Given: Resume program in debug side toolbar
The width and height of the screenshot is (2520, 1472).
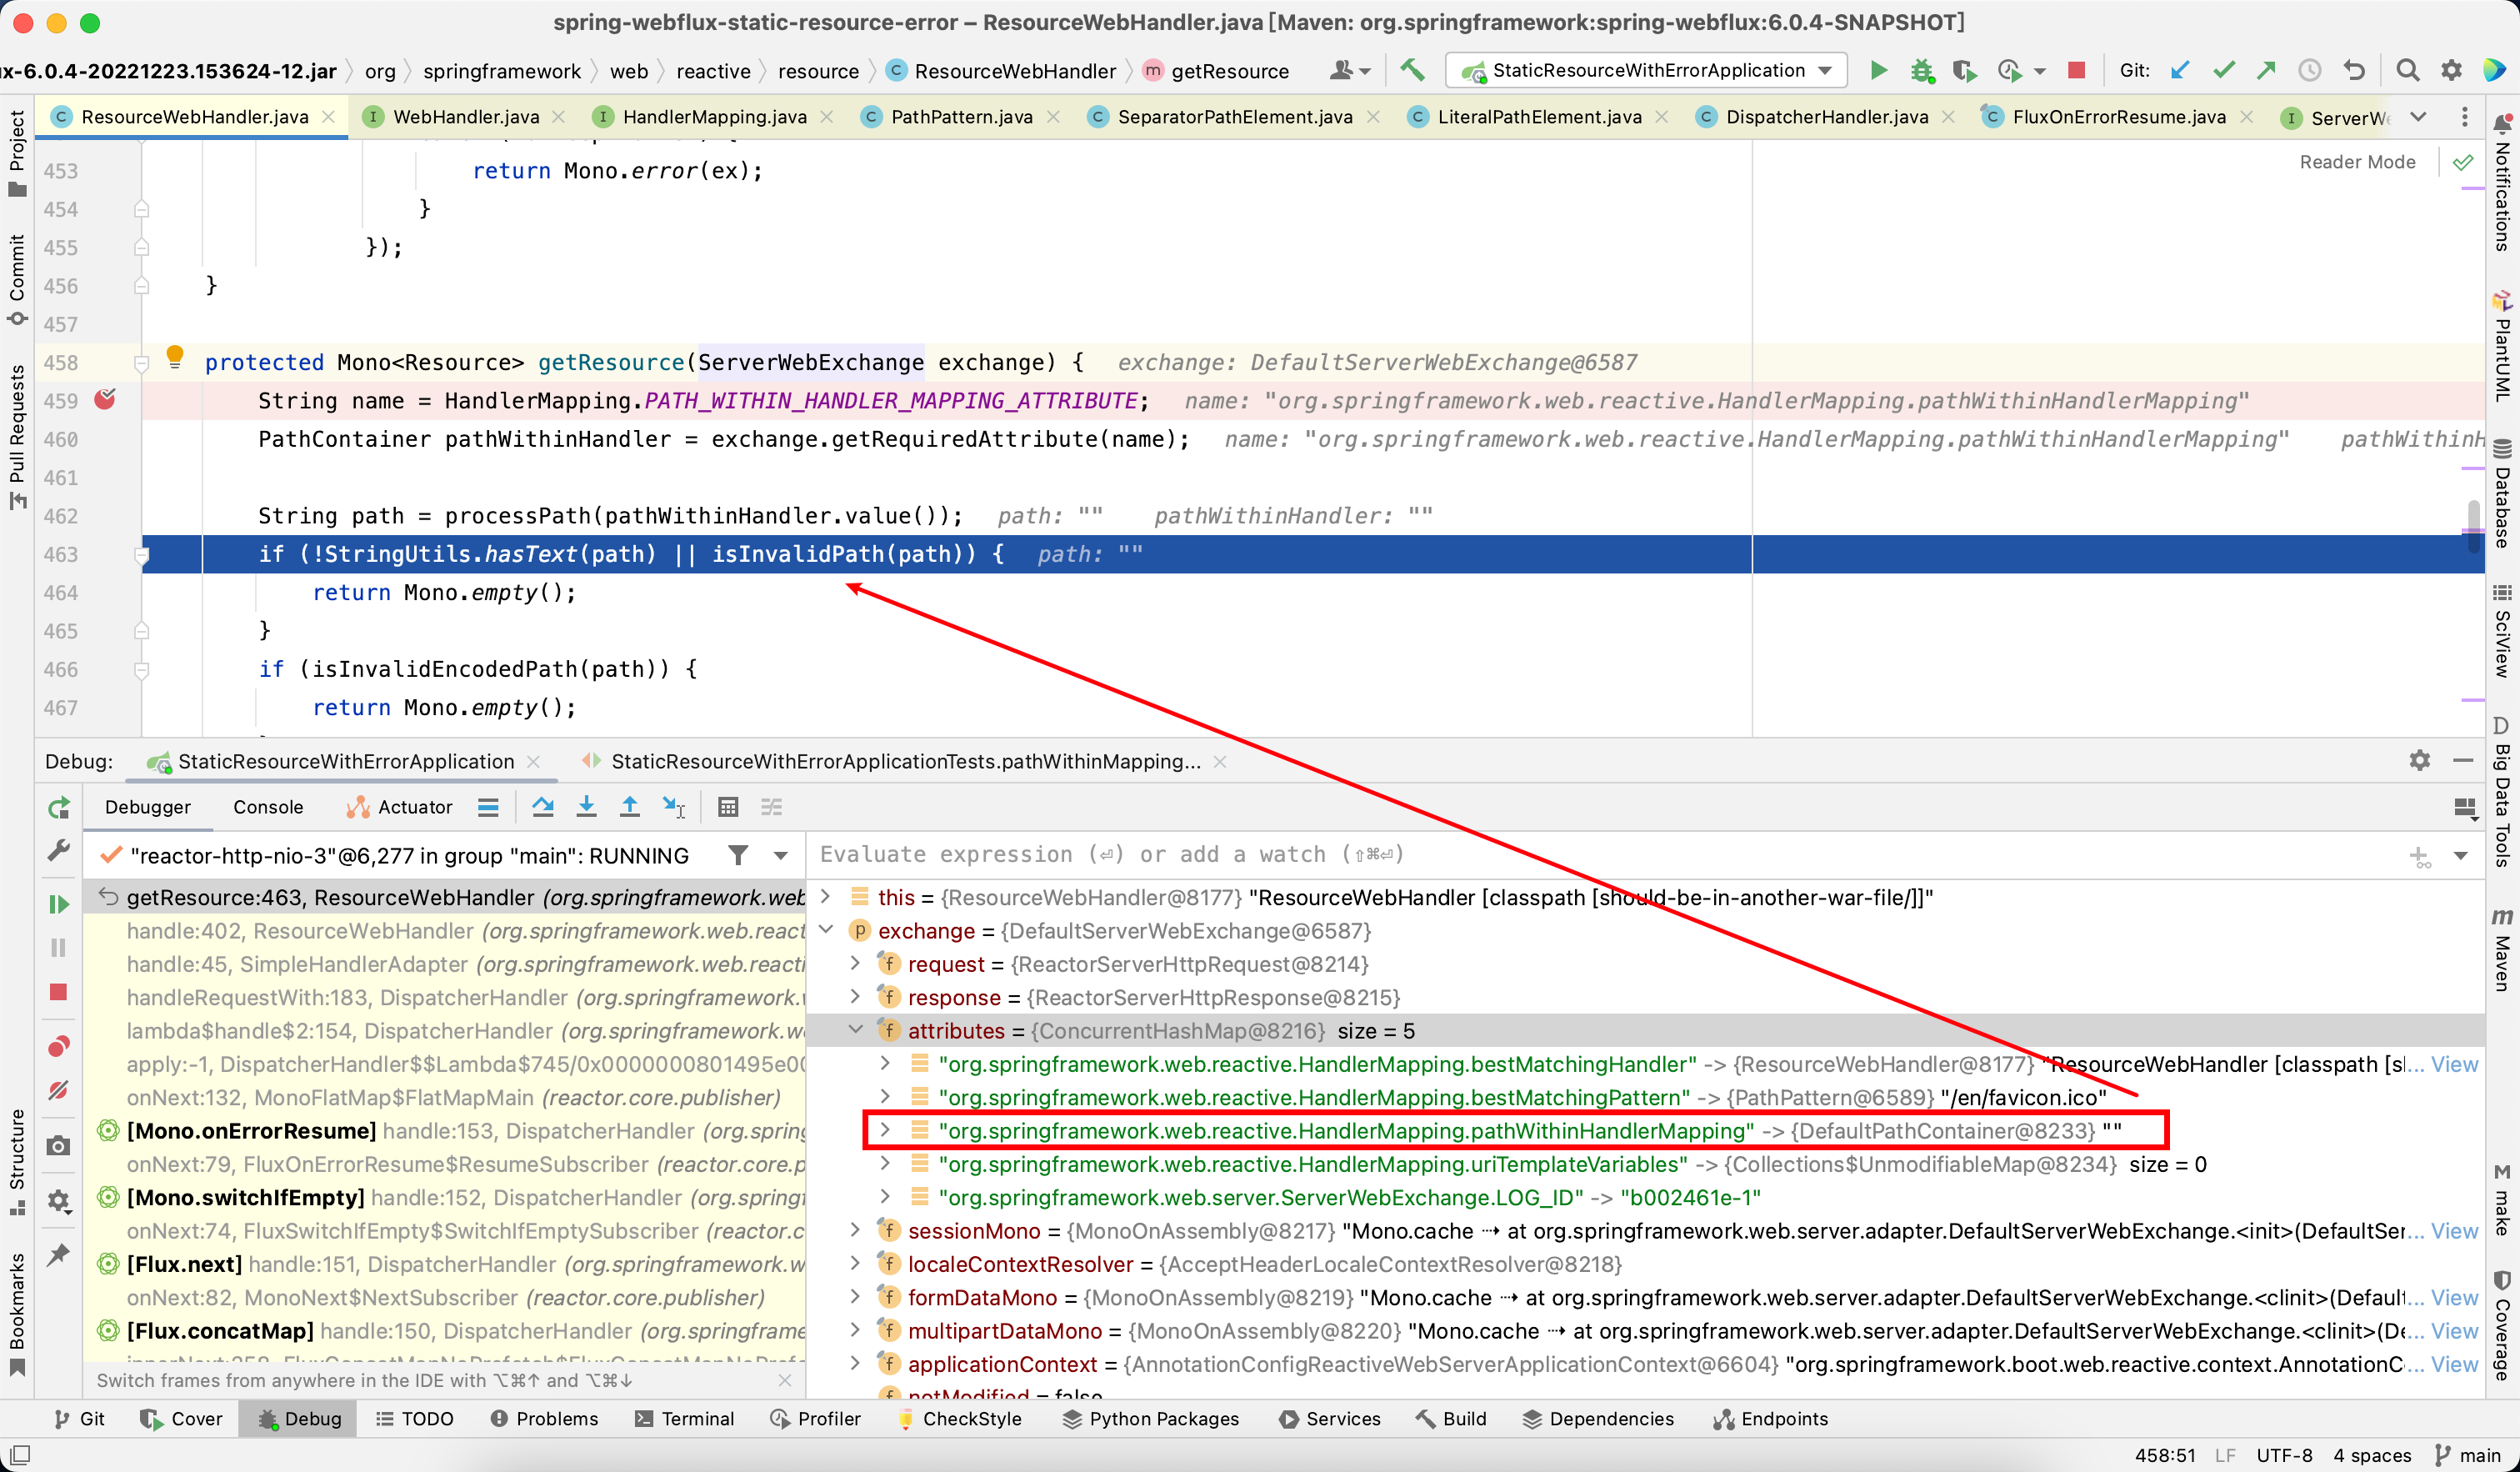Looking at the screenshot, I should tap(59, 904).
